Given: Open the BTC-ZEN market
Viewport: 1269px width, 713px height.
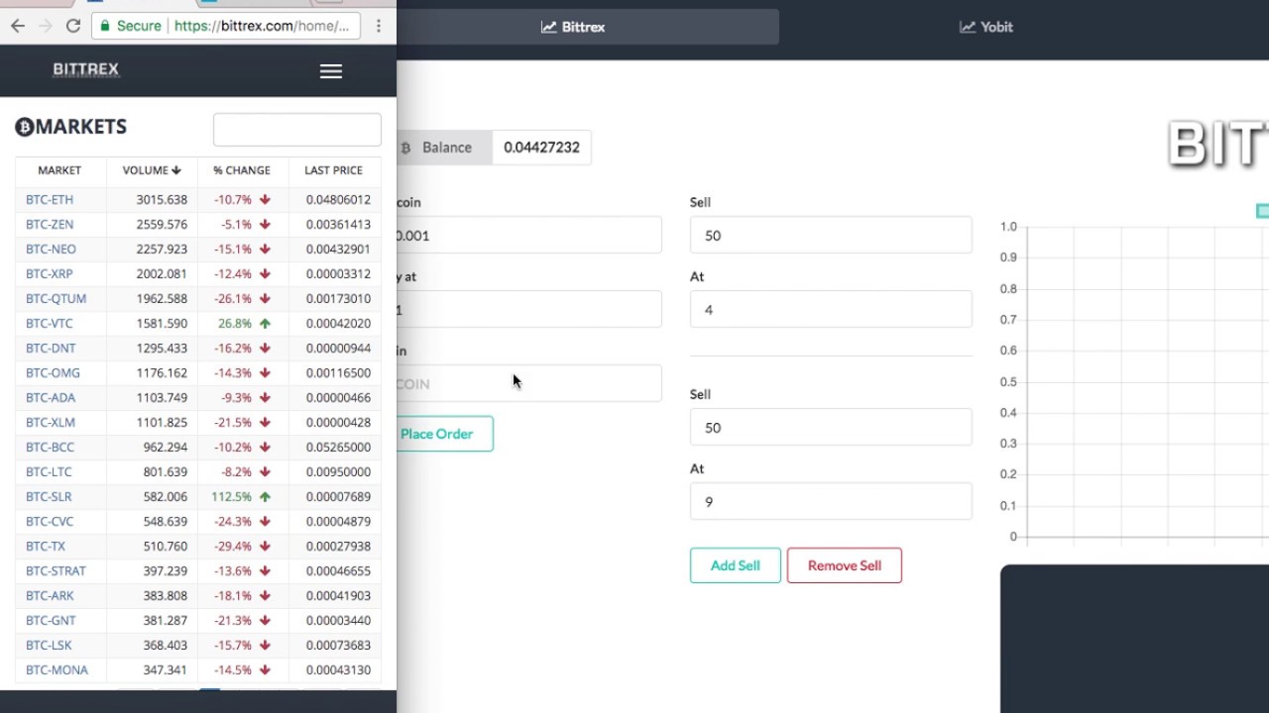Looking at the screenshot, I should (x=50, y=225).
